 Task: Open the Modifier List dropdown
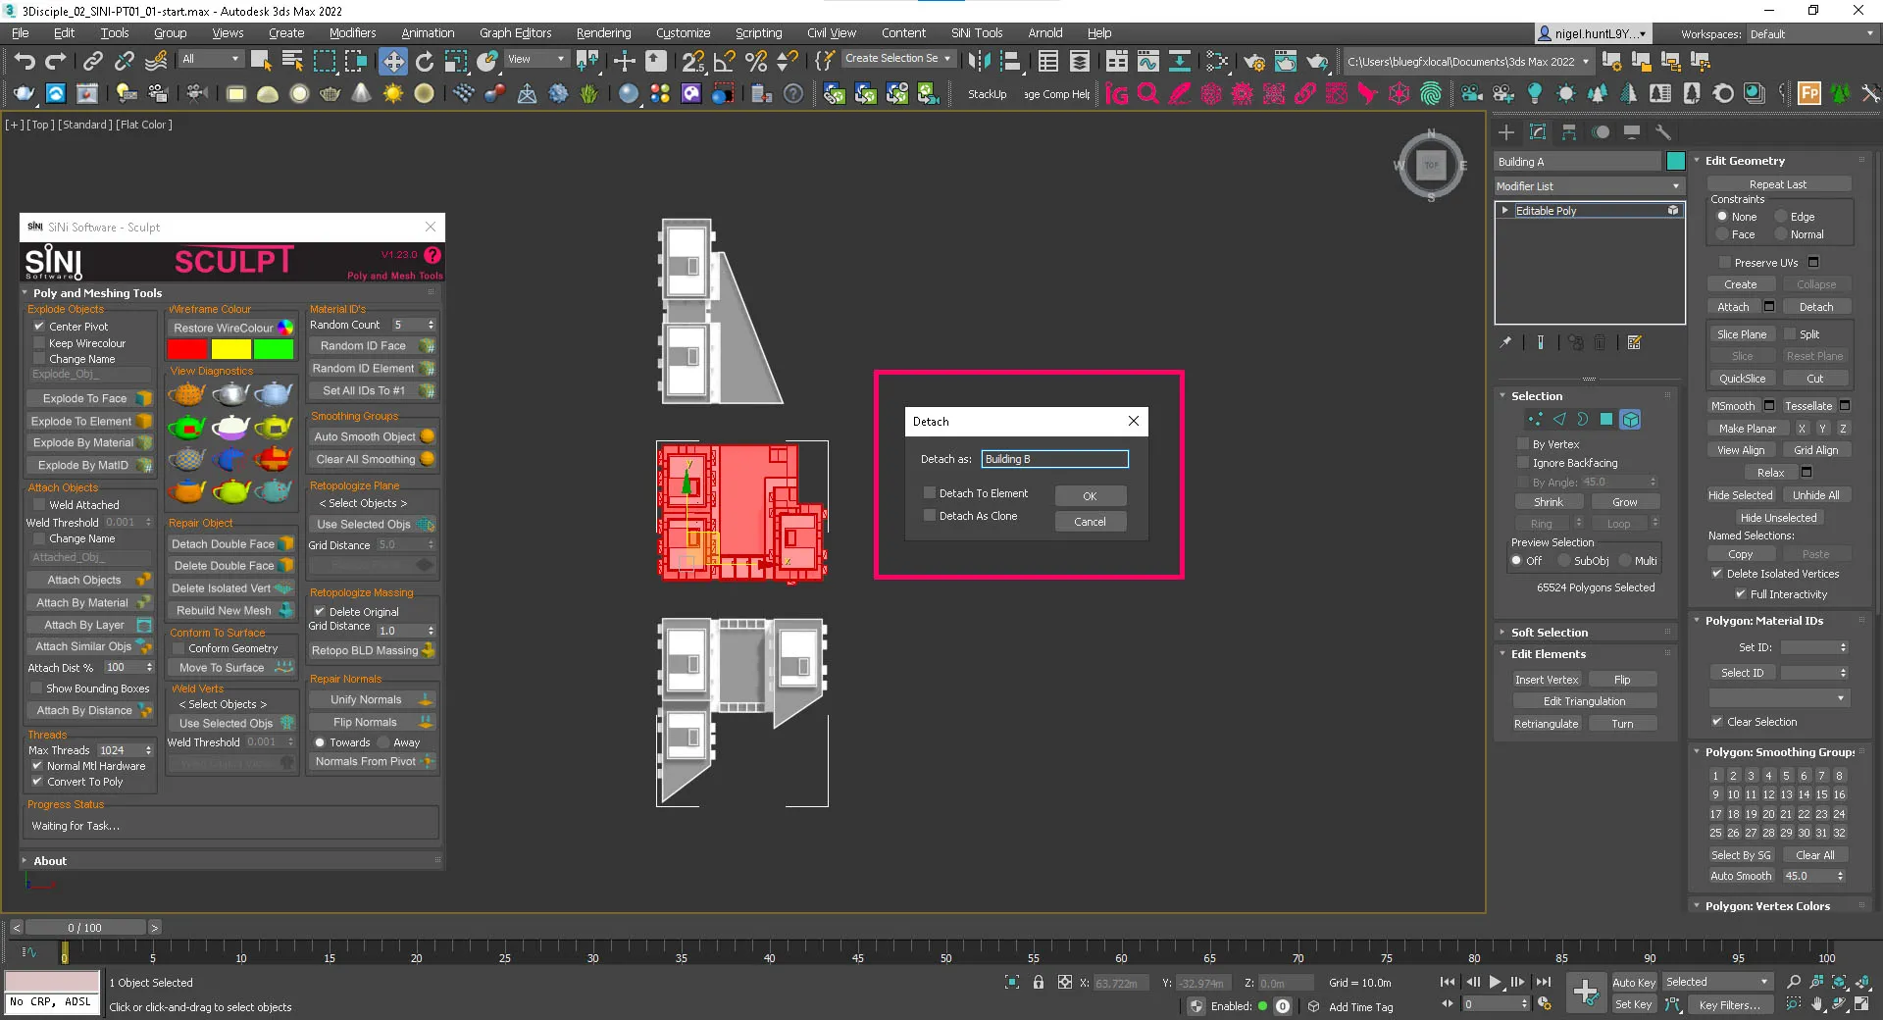[x=1589, y=186]
